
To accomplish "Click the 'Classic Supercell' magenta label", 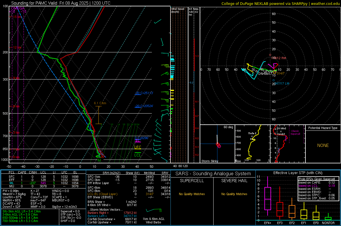I will [295, 132].
